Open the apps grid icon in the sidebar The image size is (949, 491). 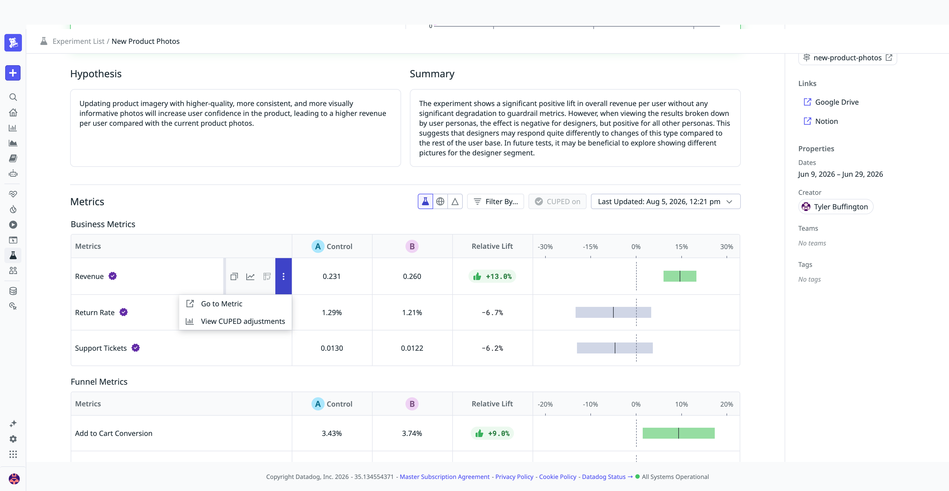click(13, 454)
